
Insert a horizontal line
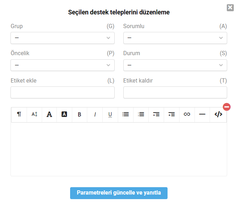click(202, 114)
